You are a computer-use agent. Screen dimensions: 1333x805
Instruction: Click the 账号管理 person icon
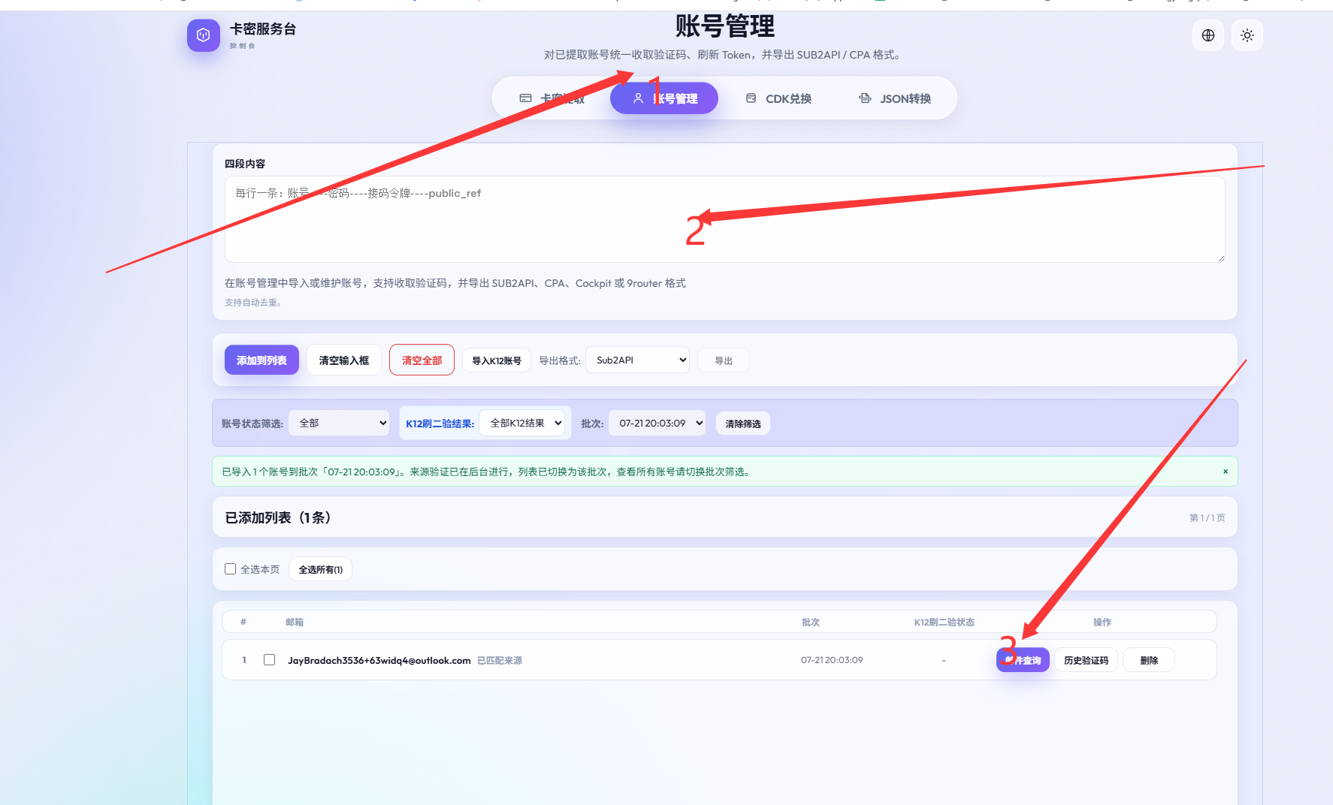point(638,98)
